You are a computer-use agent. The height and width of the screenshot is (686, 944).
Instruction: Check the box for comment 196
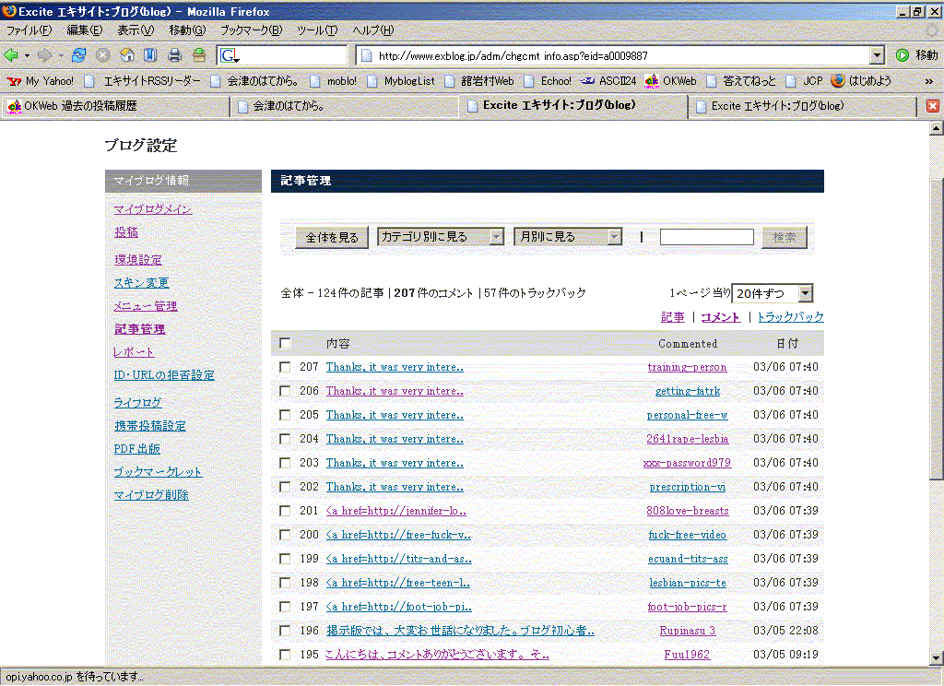tap(286, 631)
